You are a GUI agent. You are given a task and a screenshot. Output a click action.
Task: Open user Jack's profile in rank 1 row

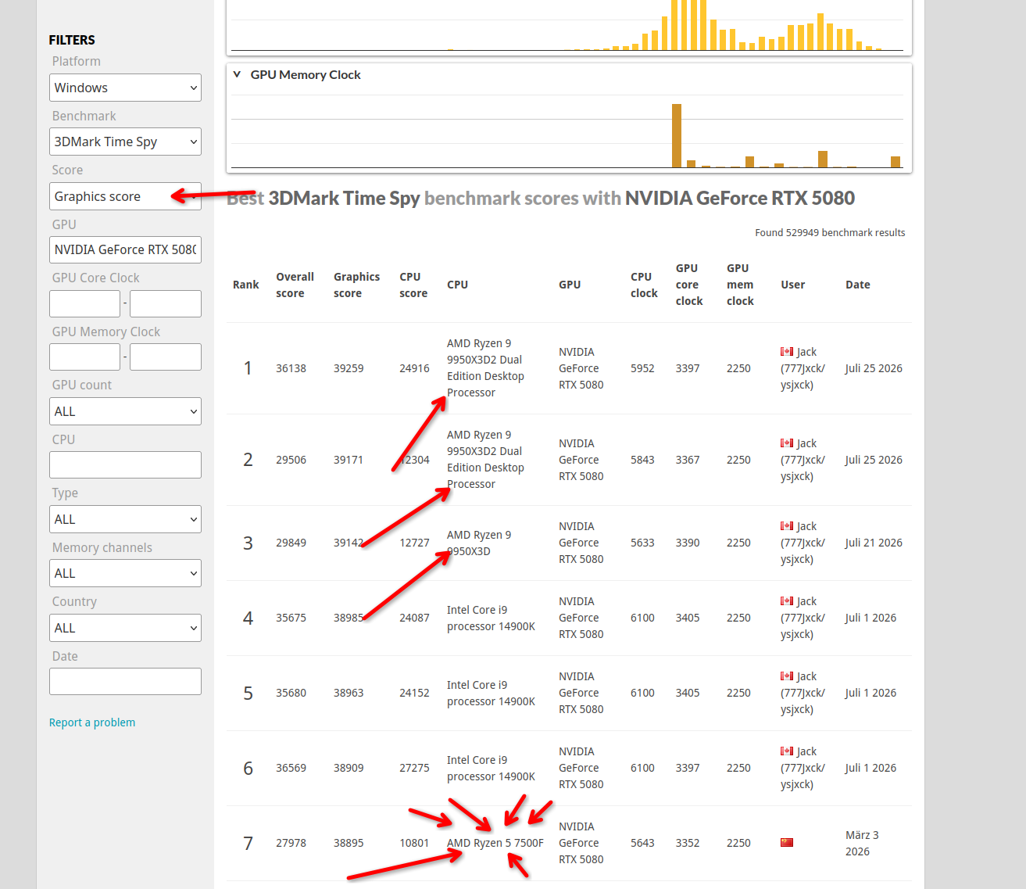[803, 368]
